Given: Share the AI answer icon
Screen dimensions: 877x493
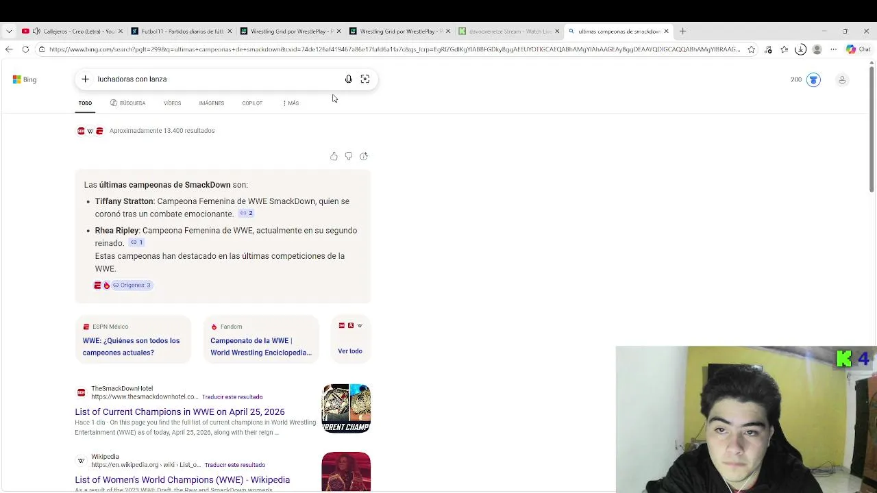Looking at the screenshot, I should tap(364, 156).
